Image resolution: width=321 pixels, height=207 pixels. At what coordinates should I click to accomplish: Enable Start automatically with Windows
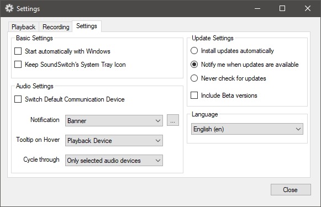(18, 51)
